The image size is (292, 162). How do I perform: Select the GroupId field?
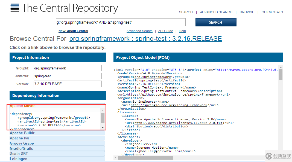pyautogui.click(x=68, y=68)
